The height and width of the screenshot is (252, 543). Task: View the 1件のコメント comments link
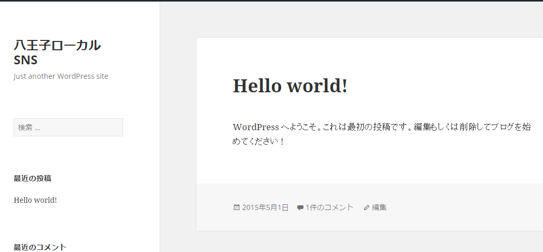(329, 207)
